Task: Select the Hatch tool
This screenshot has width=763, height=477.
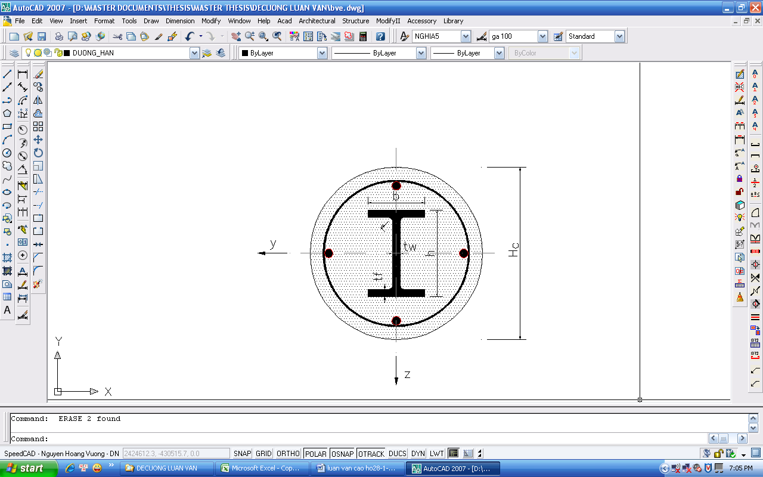Action: click(x=7, y=258)
